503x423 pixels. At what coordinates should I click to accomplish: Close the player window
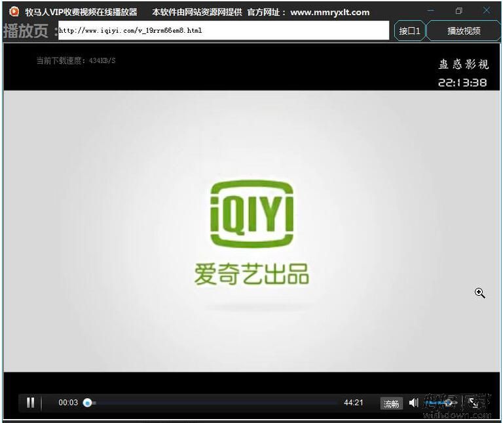pyautogui.click(x=487, y=10)
